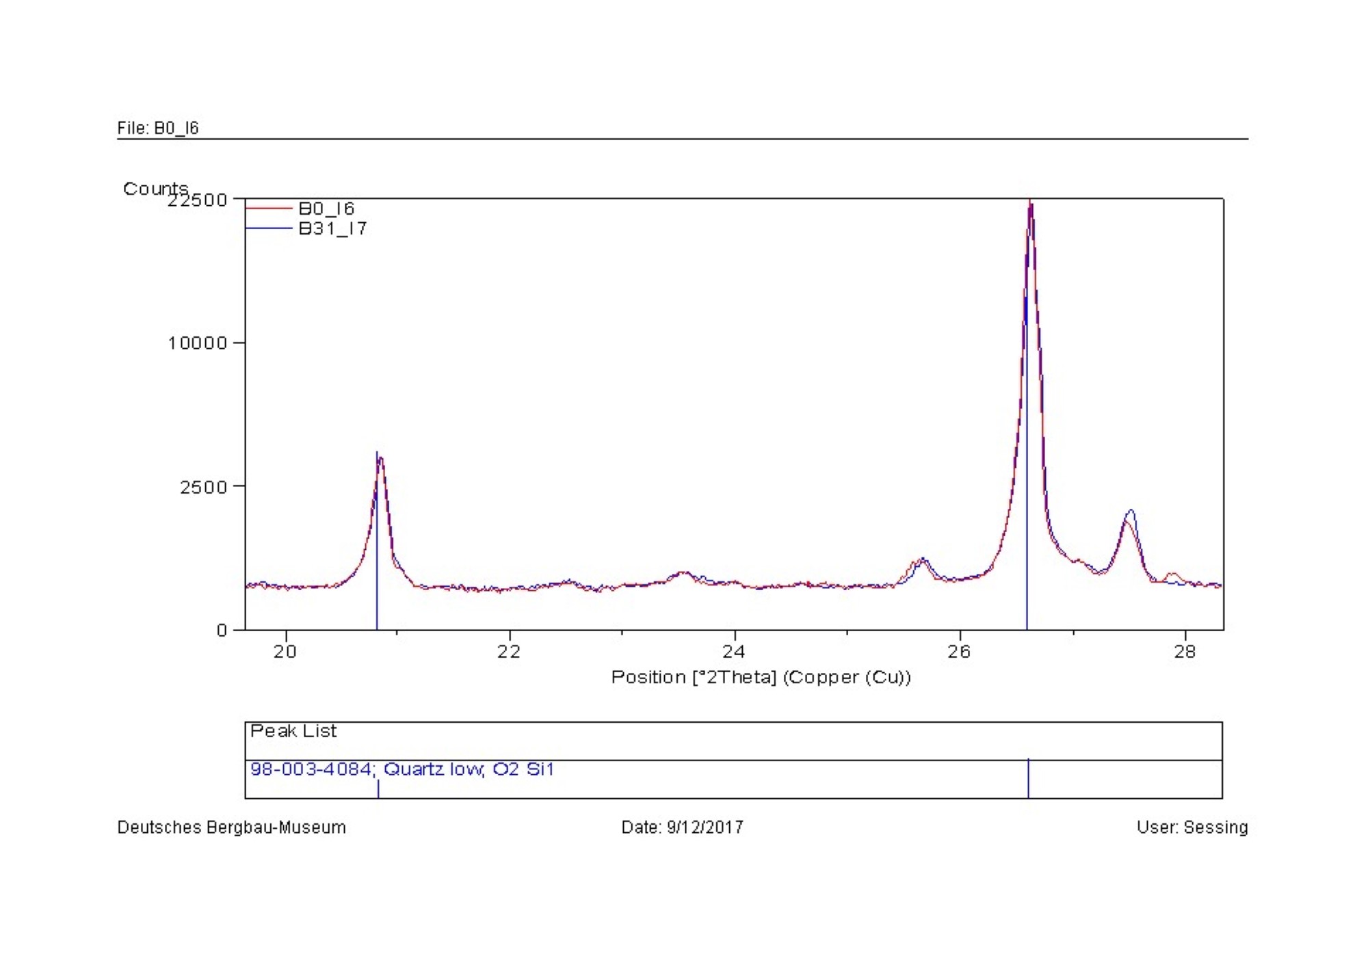
Task: Select the 98-003-4084 Quartz low reference entry
Action: (402, 769)
